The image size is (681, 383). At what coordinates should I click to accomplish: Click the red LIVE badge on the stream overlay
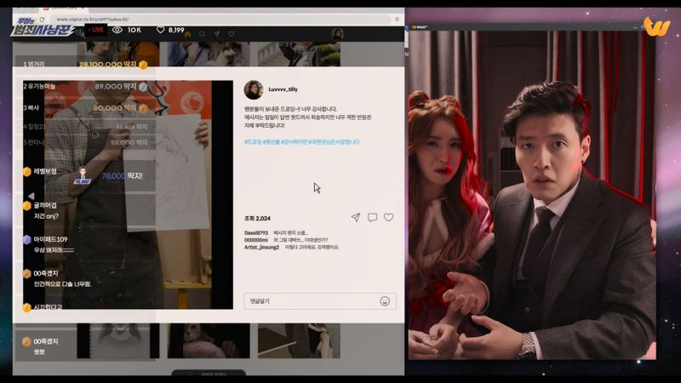click(96, 30)
